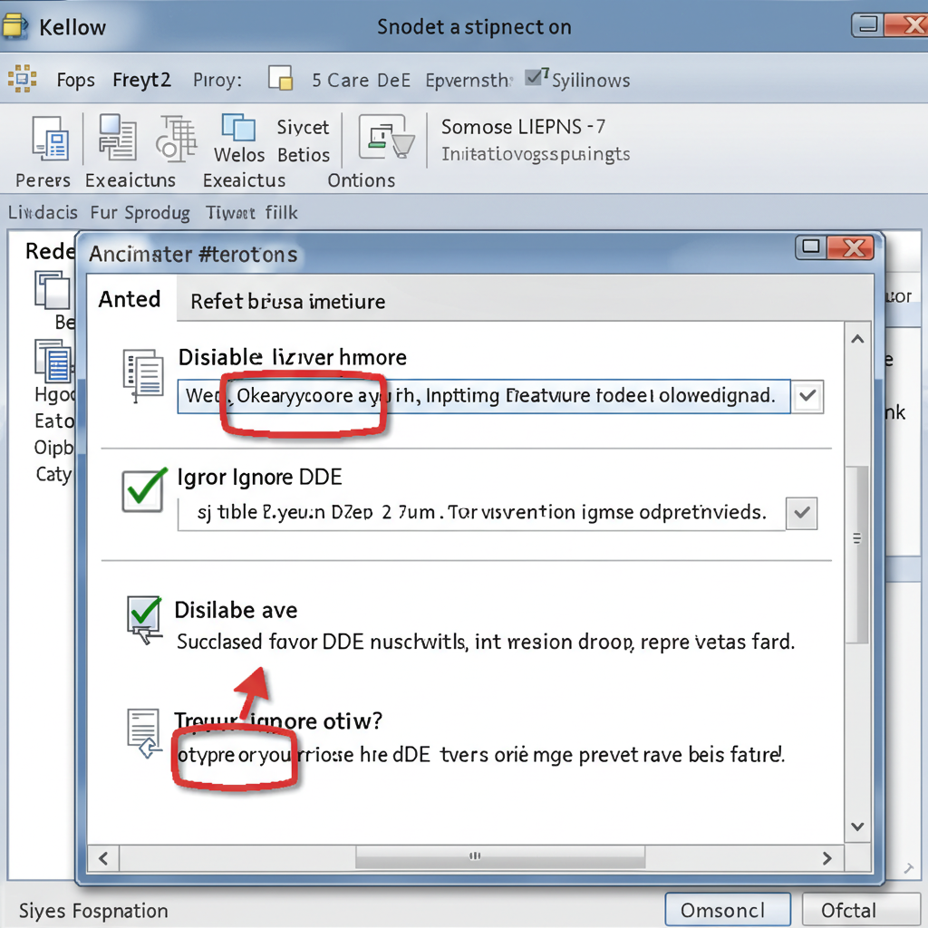Click the table and gear icon
The image size is (928, 928).
coord(177,139)
